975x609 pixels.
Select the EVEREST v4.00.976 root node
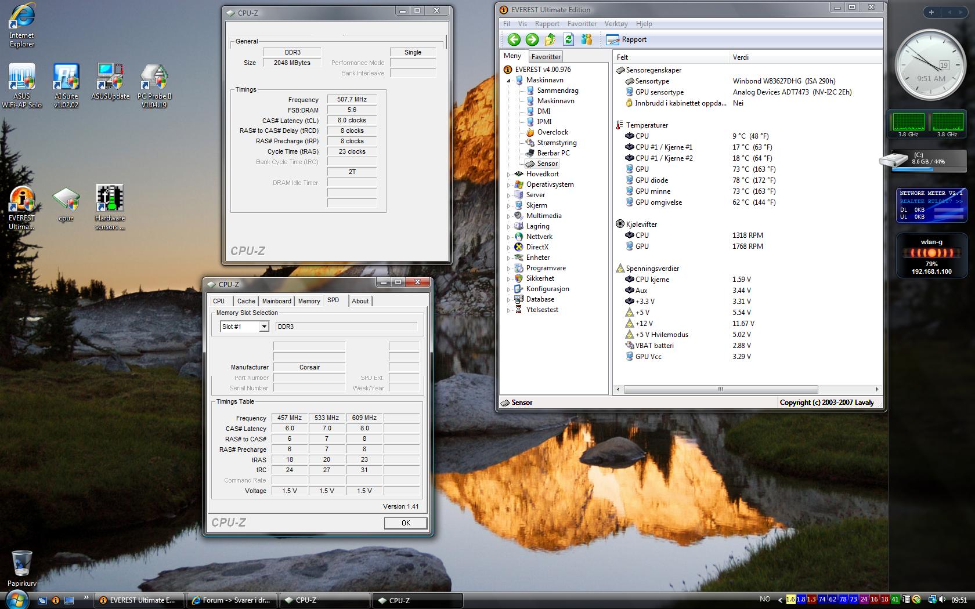(x=537, y=70)
